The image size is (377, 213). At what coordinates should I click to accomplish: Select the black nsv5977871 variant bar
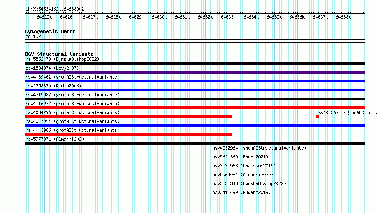(195, 143)
